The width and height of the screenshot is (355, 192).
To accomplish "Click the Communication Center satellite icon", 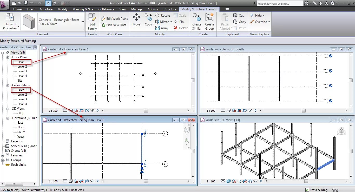I will point(320,3).
